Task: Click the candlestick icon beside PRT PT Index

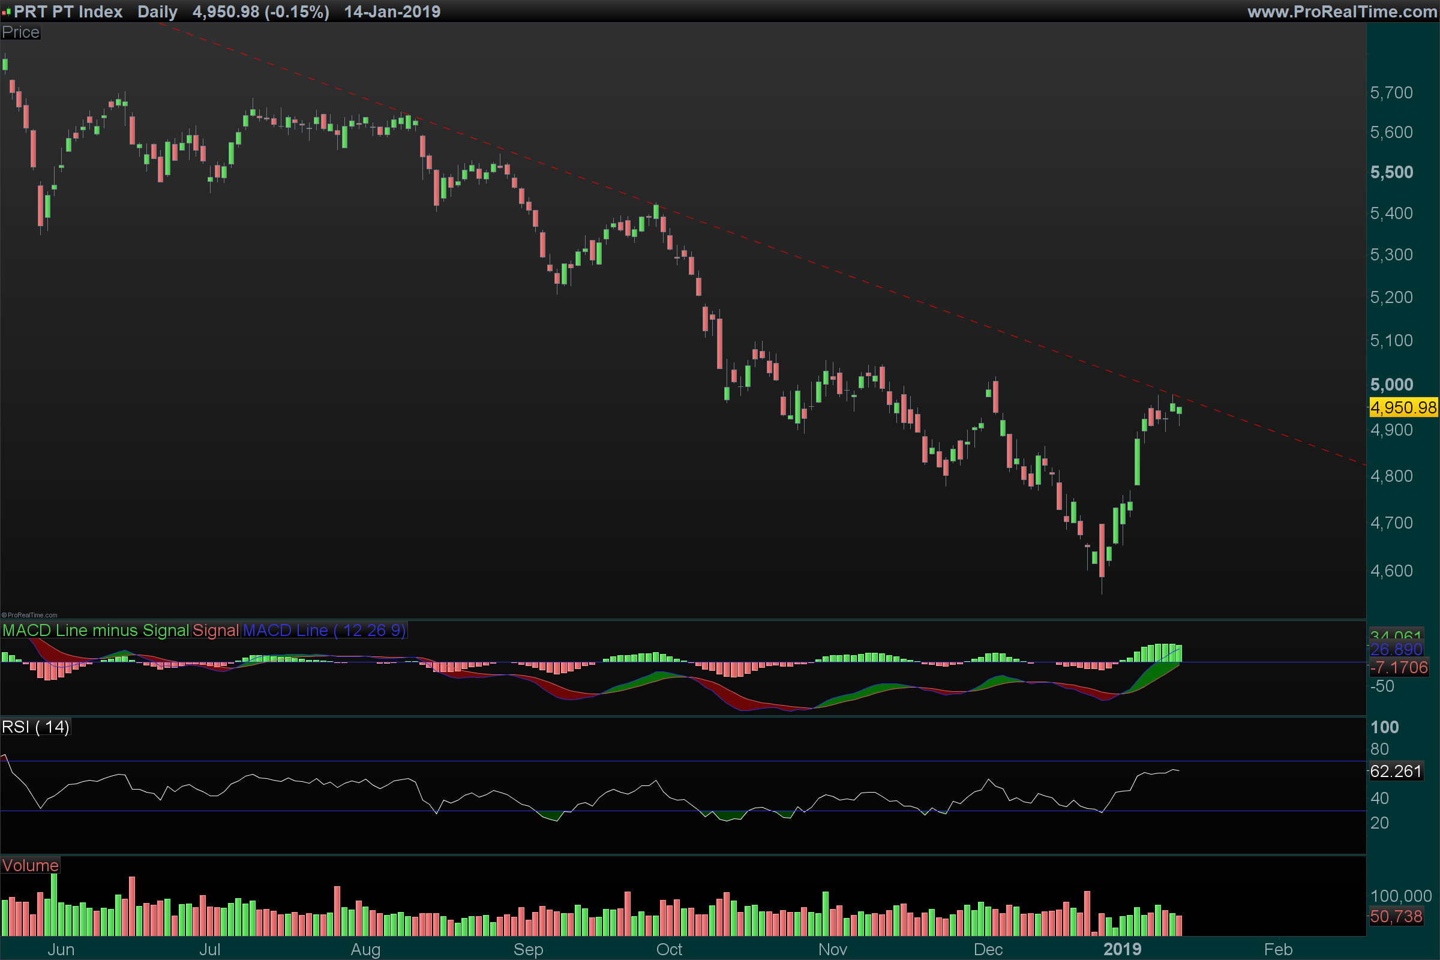Action: [x=7, y=11]
